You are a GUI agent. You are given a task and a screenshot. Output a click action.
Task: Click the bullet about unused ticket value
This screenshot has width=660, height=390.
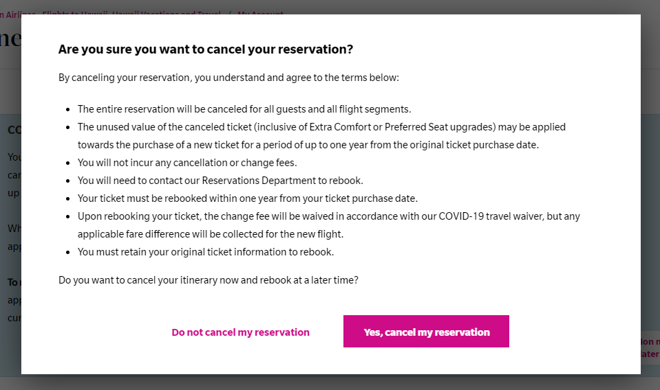321,135
